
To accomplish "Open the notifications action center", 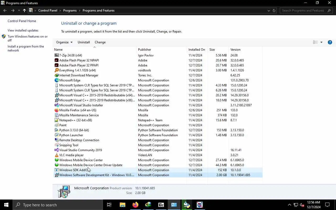I will [x=327, y=205].
